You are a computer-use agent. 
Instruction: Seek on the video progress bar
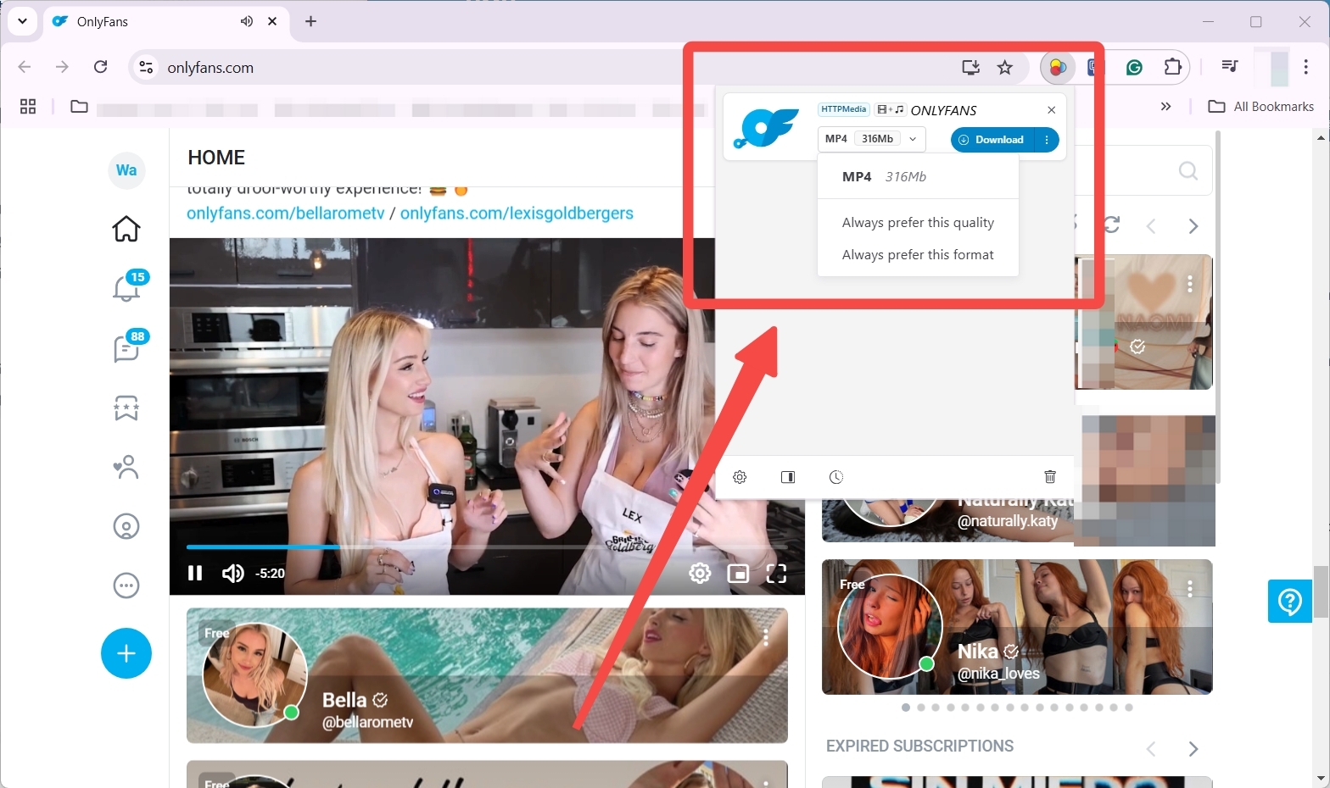pos(487,547)
